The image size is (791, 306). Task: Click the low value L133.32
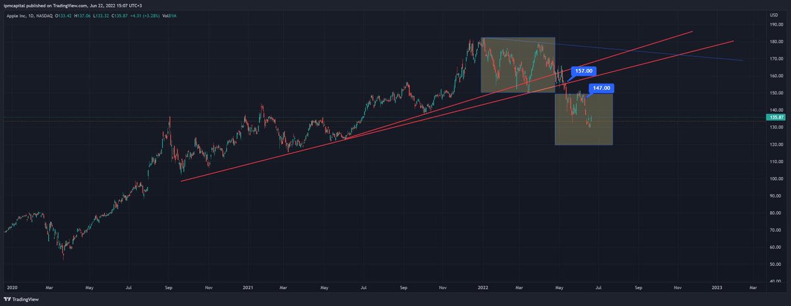coord(101,16)
